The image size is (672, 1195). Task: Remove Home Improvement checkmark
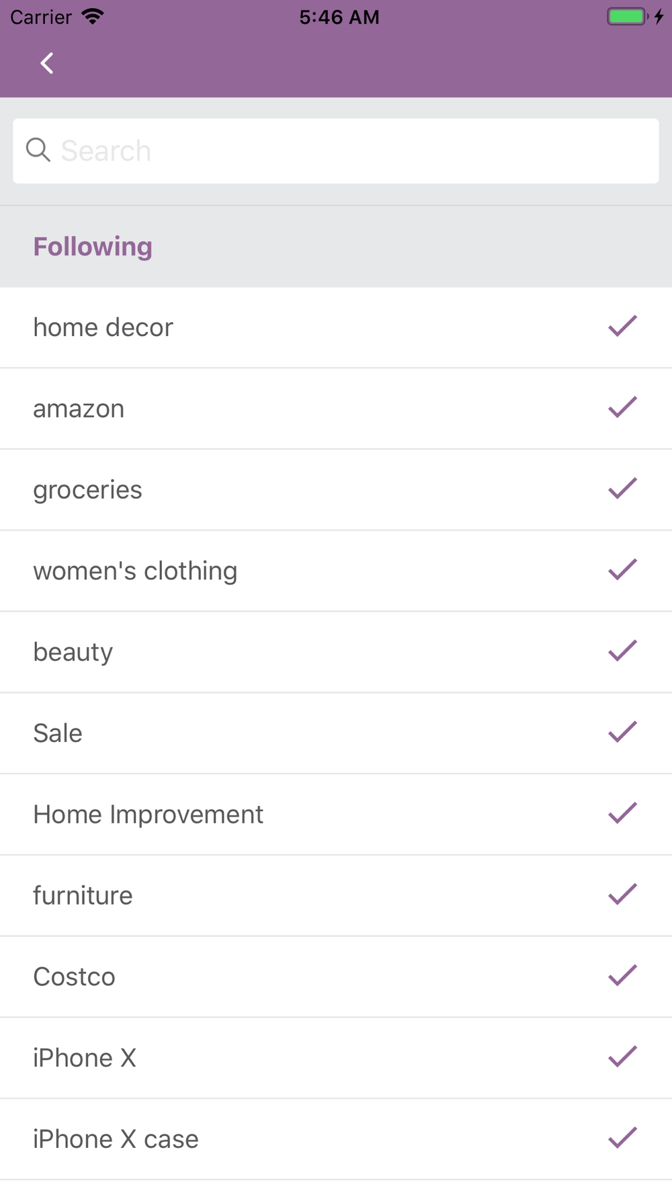[x=622, y=813]
